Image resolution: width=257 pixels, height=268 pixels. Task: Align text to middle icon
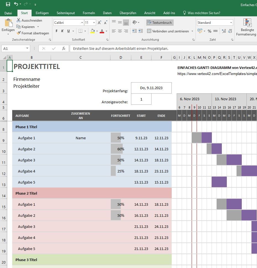[120, 22]
